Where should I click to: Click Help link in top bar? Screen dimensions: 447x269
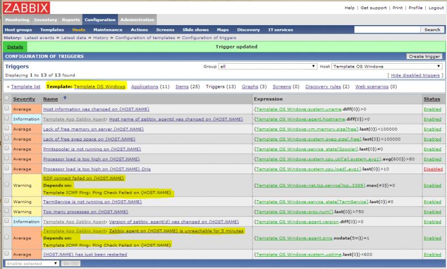349,8
